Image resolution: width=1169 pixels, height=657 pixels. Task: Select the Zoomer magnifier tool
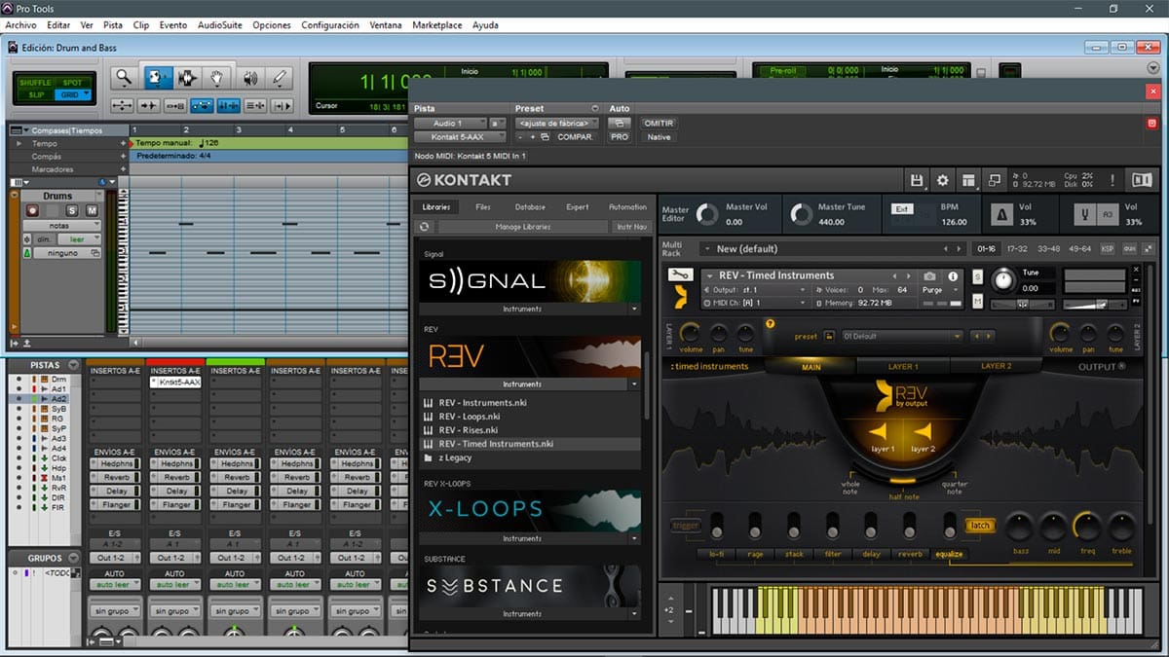pyautogui.click(x=123, y=78)
